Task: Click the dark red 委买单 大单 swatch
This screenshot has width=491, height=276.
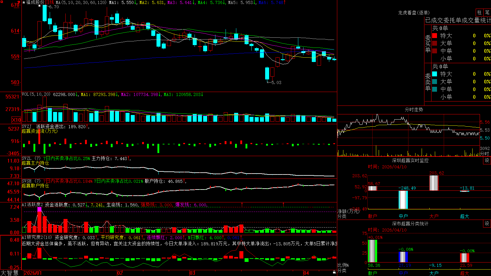Action: point(435,43)
